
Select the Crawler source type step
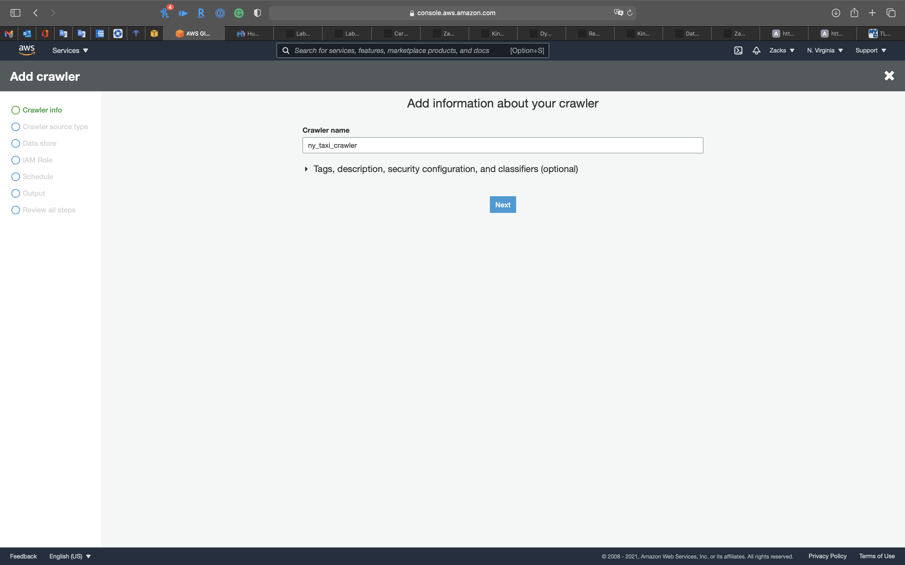pos(55,127)
